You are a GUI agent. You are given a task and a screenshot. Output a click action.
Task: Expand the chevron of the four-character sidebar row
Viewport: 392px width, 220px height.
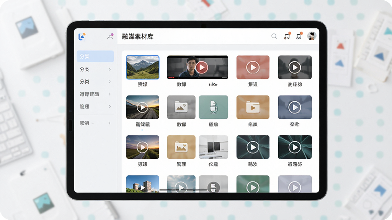pos(109,94)
